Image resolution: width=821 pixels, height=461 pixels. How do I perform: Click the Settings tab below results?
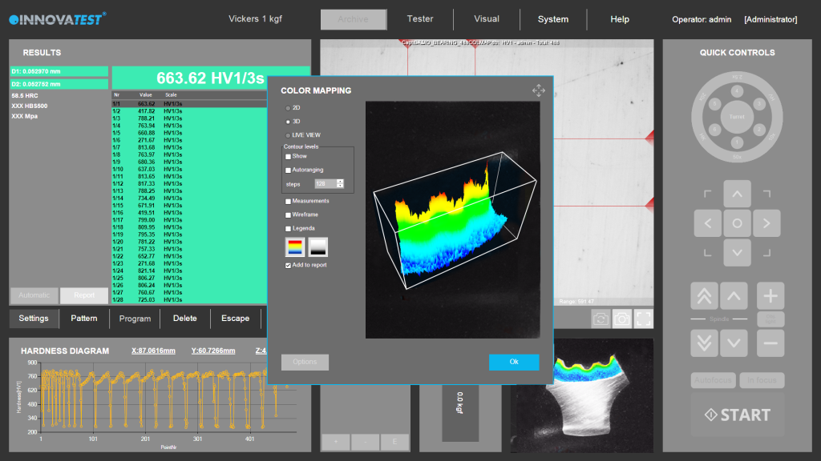coord(34,319)
